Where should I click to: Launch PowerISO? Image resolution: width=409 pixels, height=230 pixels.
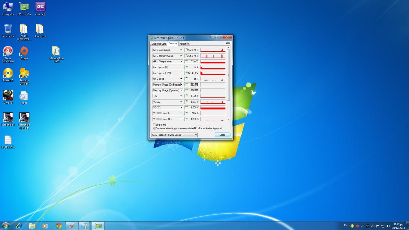8,75
